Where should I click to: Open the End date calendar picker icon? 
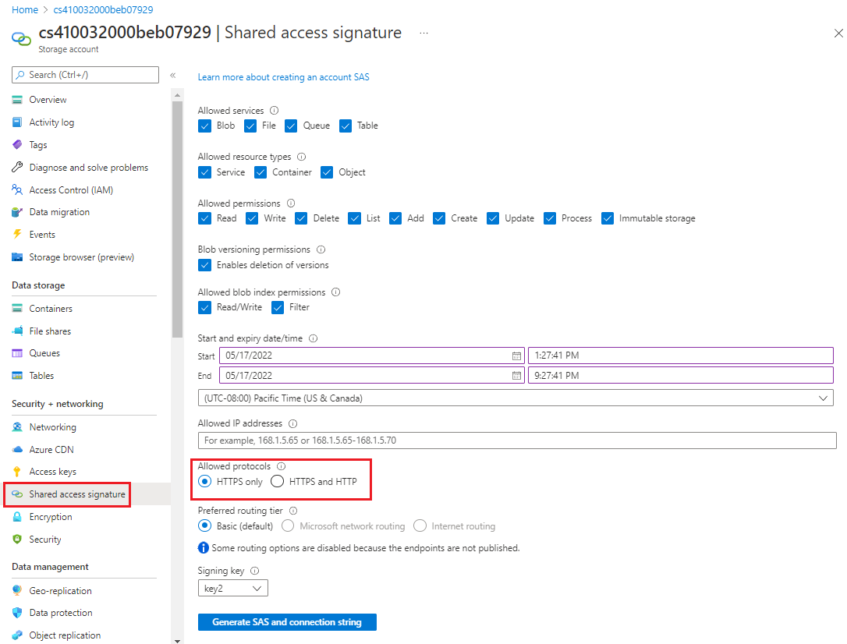[516, 376]
